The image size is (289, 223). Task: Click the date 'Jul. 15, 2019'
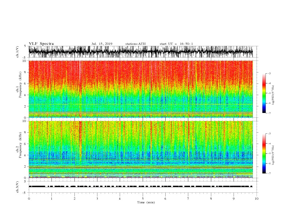click(102, 44)
